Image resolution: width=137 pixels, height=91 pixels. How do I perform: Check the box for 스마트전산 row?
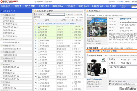click(x=36, y=63)
